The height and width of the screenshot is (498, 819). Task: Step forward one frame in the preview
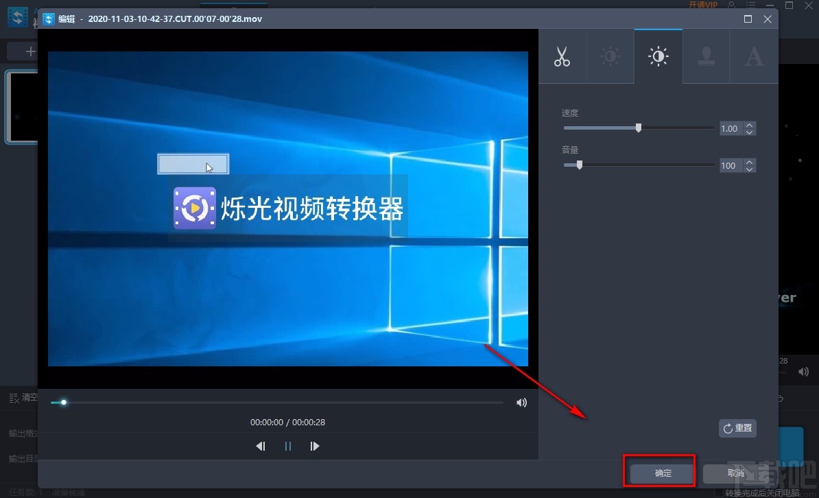coord(315,446)
